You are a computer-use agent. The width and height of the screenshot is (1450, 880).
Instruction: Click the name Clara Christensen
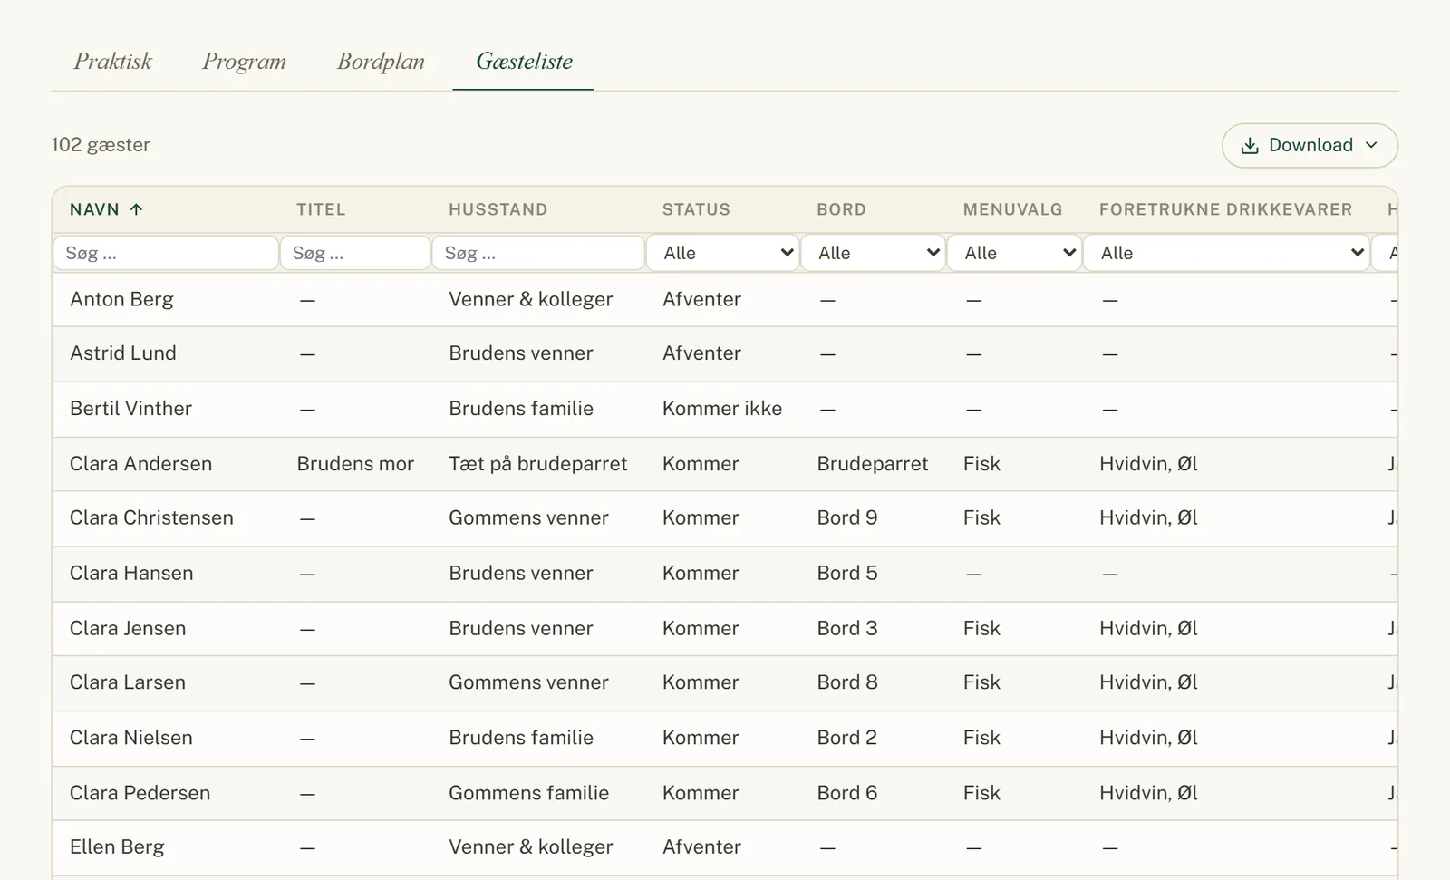pyautogui.click(x=151, y=518)
